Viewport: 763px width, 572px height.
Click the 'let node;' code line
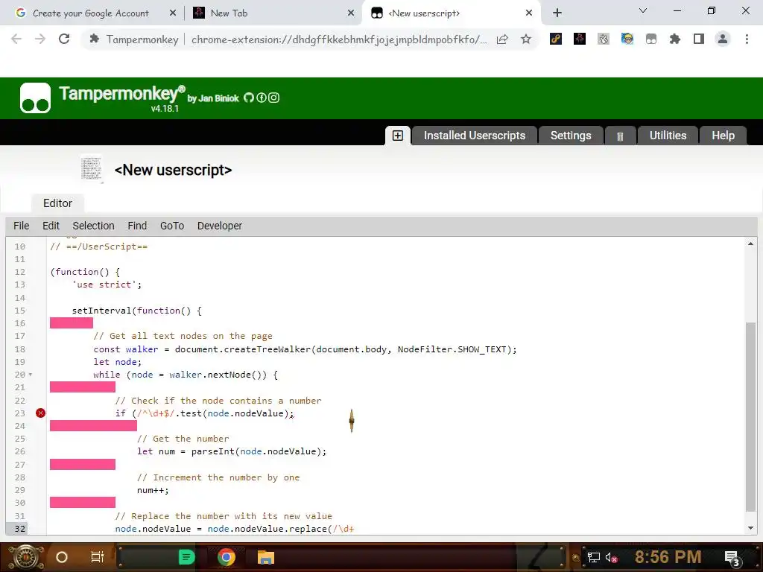pos(117,362)
